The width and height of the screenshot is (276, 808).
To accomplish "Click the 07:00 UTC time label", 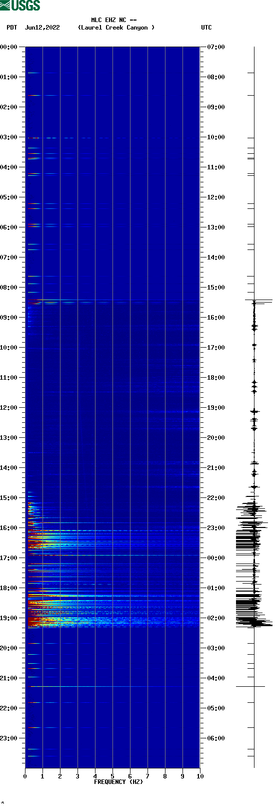I will [216, 47].
